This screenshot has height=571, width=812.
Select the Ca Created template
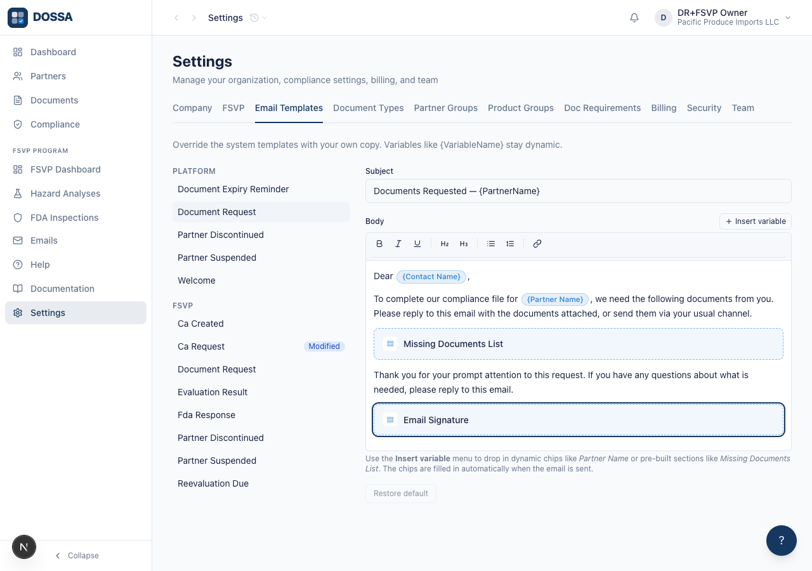click(261, 324)
